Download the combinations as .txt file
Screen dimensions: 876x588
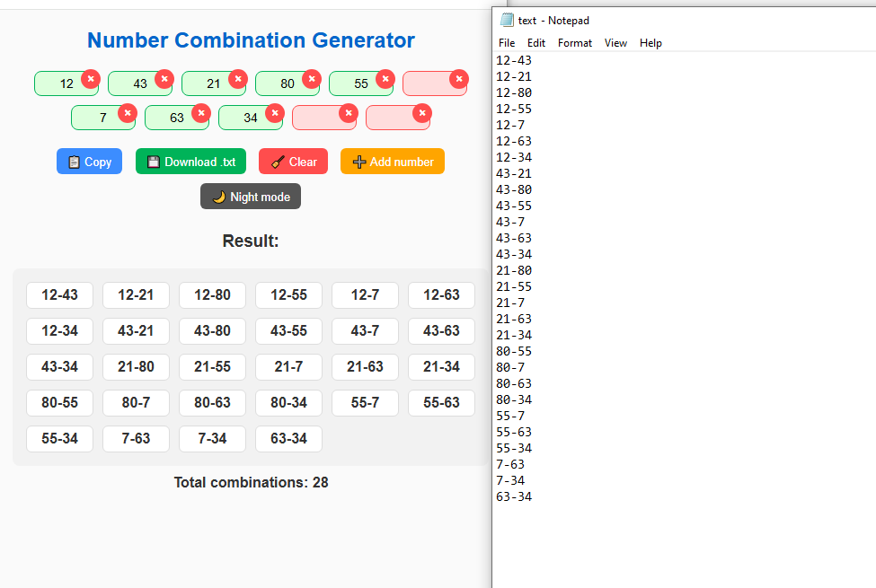(x=190, y=162)
